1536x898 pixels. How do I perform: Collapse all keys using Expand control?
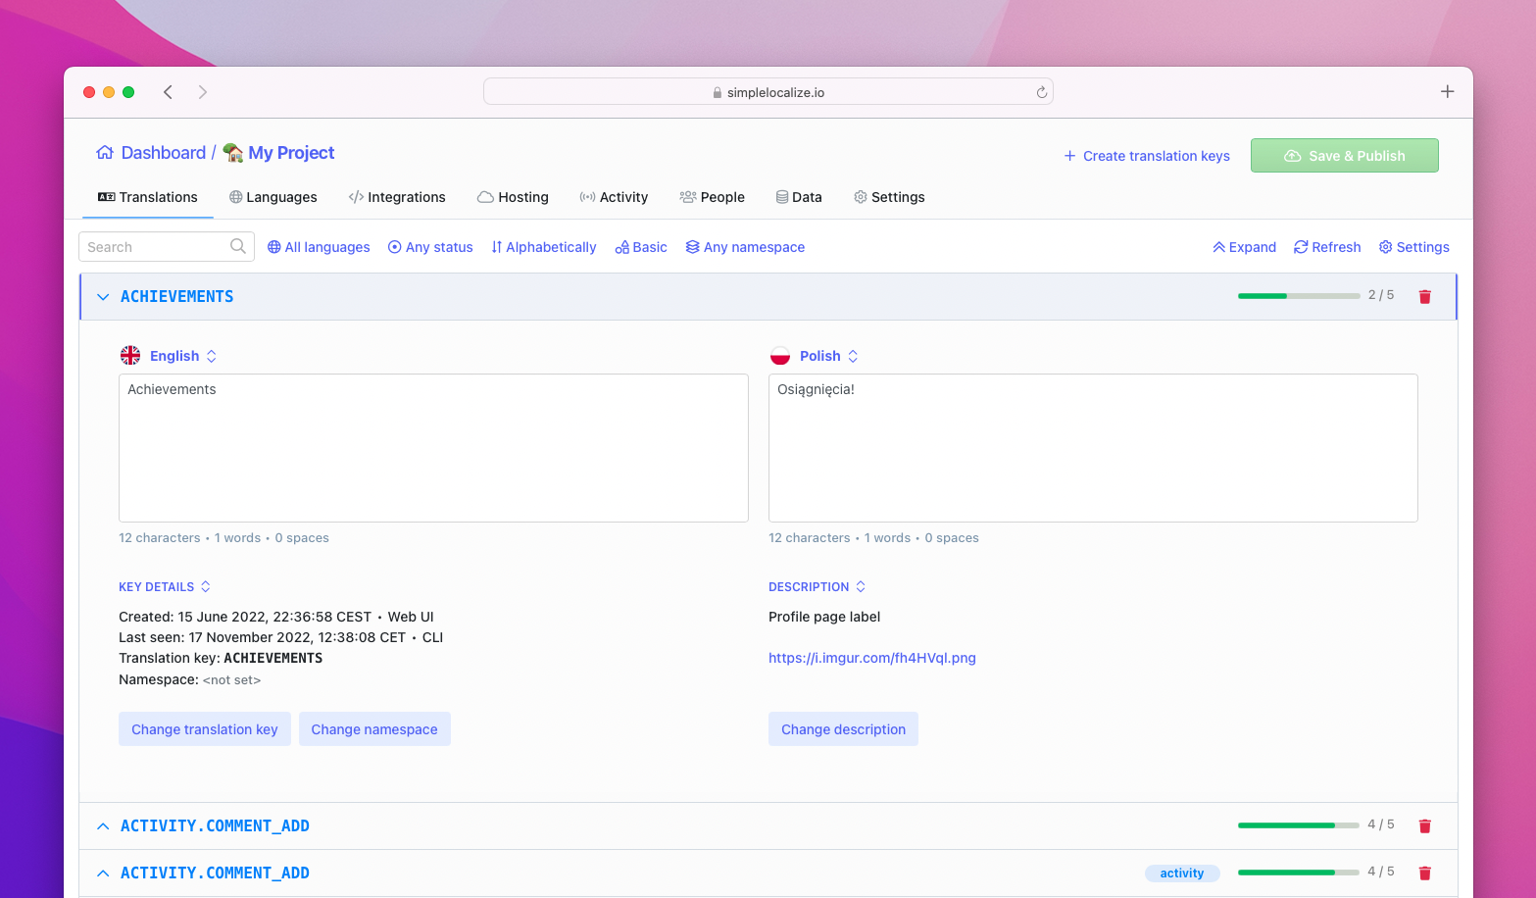click(x=1244, y=247)
